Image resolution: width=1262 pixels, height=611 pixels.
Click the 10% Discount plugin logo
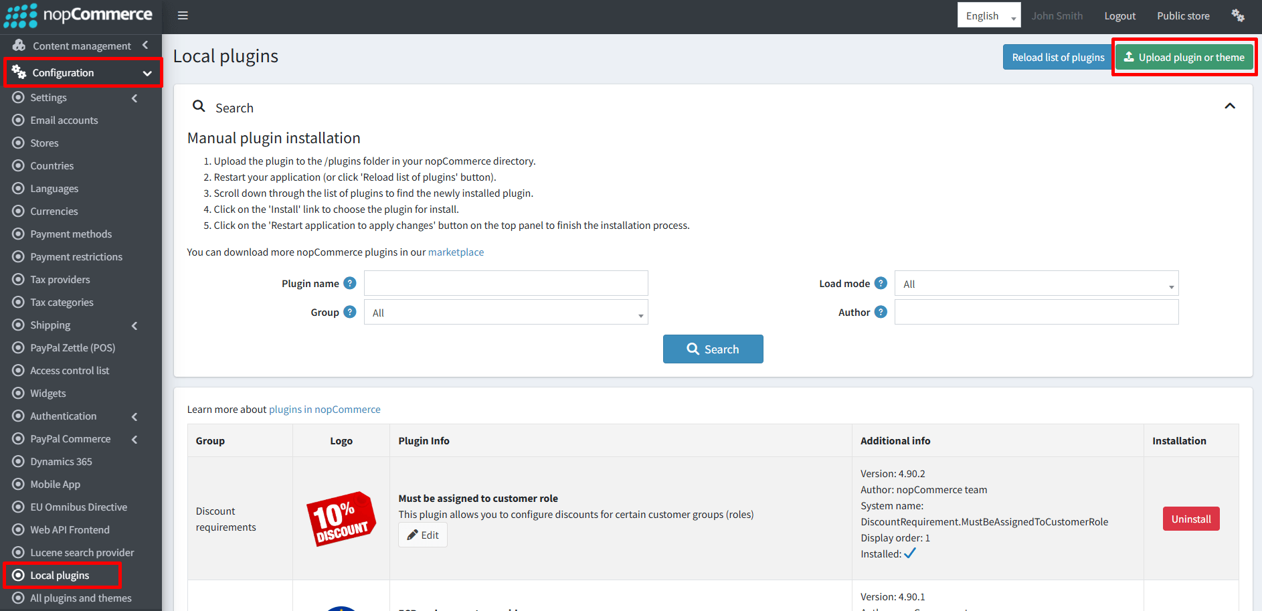coord(341,519)
